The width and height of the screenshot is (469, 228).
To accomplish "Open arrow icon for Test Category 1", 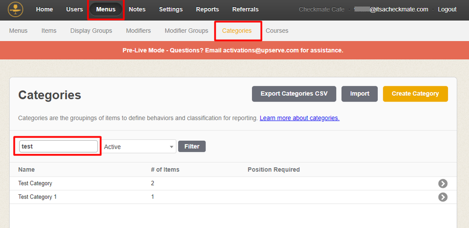I will [x=442, y=197].
